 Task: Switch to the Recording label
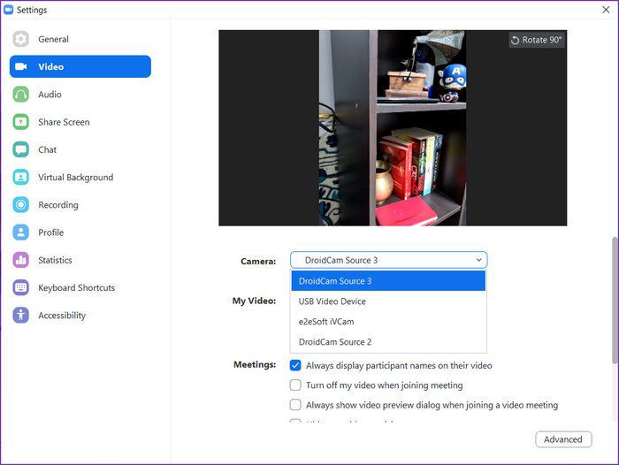pyautogui.click(x=58, y=205)
